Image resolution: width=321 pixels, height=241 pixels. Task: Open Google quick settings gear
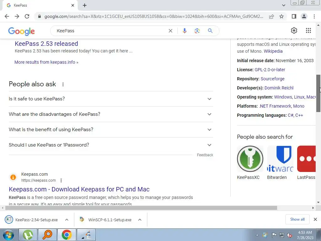point(294,30)
